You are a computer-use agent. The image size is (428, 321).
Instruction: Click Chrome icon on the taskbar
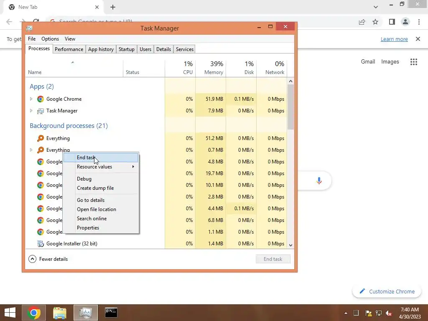34,313
